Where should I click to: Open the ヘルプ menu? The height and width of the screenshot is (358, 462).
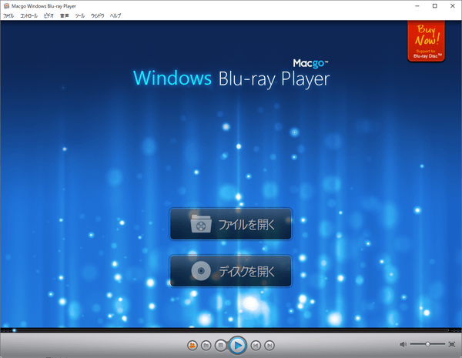(x=115, y=15)
